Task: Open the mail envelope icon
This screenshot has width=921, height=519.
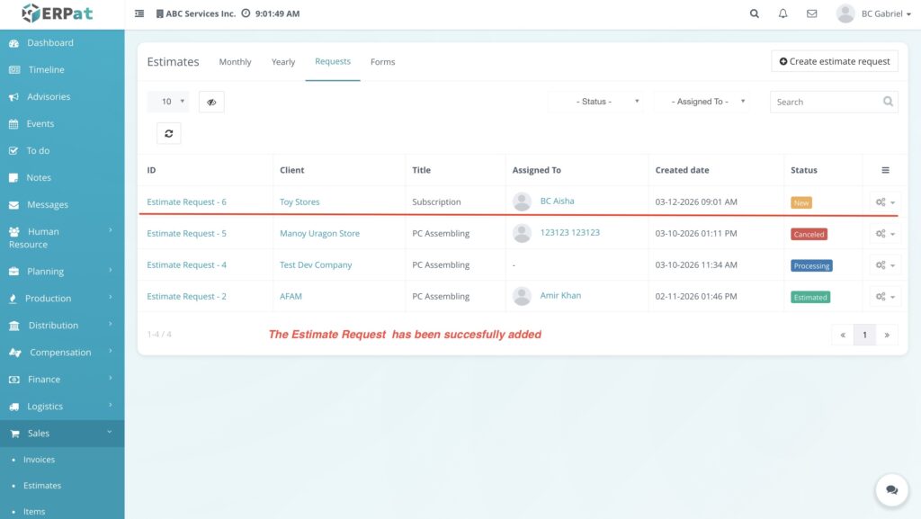Action: coord(811,13)
